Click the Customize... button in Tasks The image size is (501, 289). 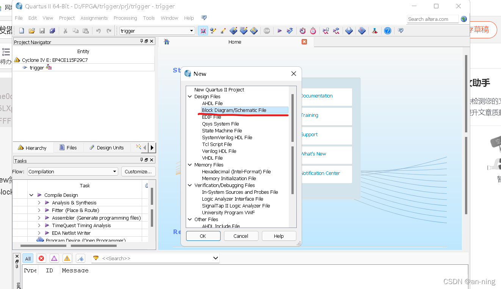point(138,171)
